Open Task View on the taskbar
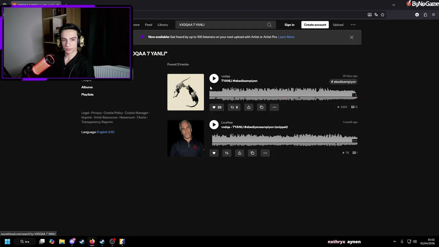Viewport: 439px width, 247px height. click(42, 242)
